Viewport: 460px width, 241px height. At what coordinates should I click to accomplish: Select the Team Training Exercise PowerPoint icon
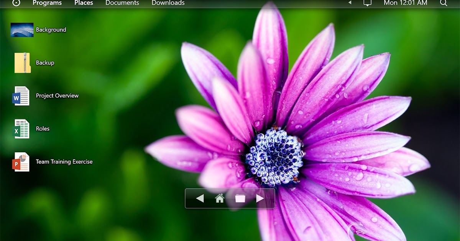[21, 162]
